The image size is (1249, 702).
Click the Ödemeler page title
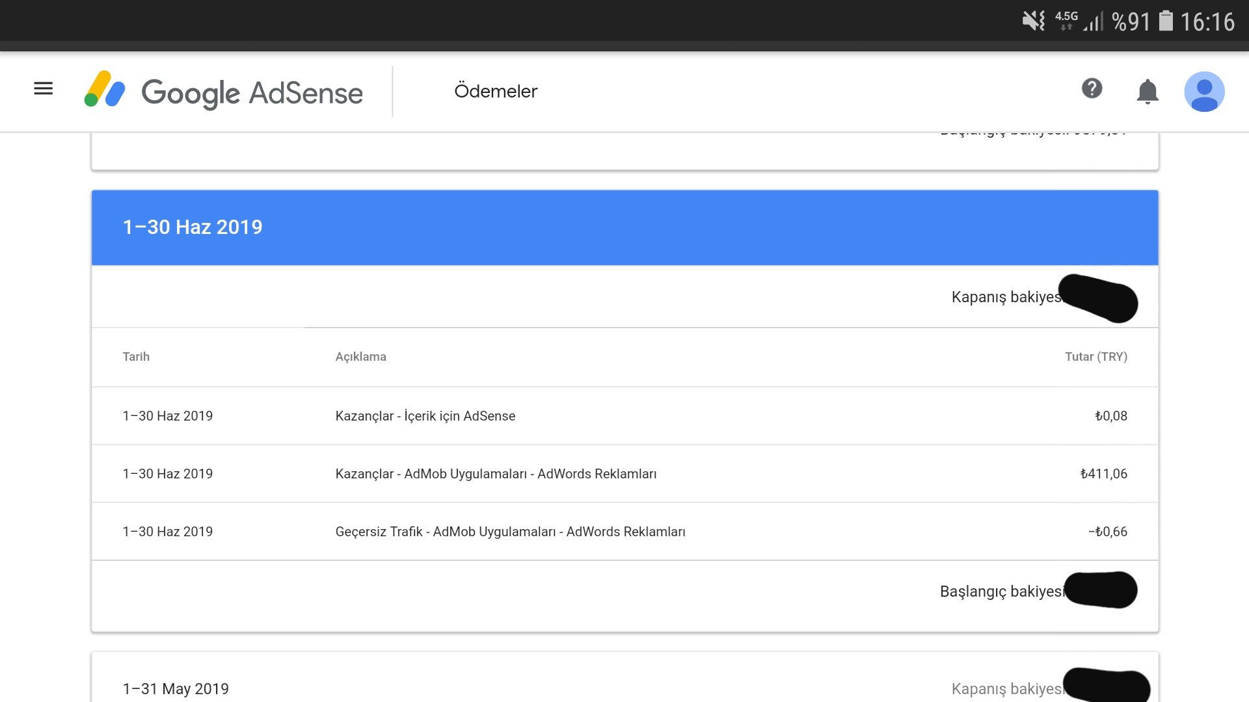(496, 91)
